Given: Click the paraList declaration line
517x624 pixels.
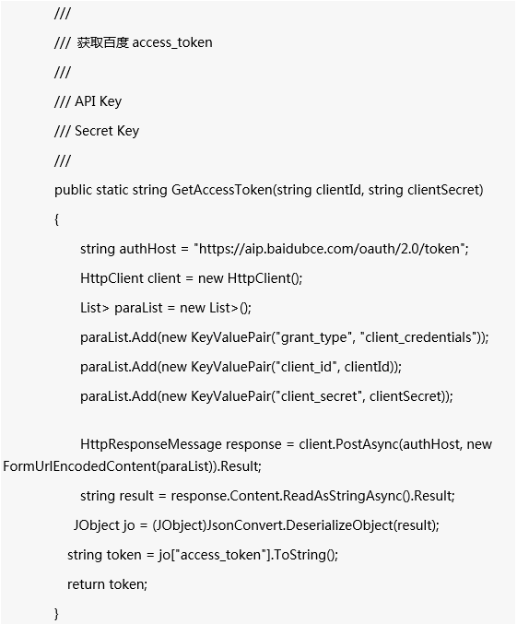Looking at the screenshot, I should point(166,308).
